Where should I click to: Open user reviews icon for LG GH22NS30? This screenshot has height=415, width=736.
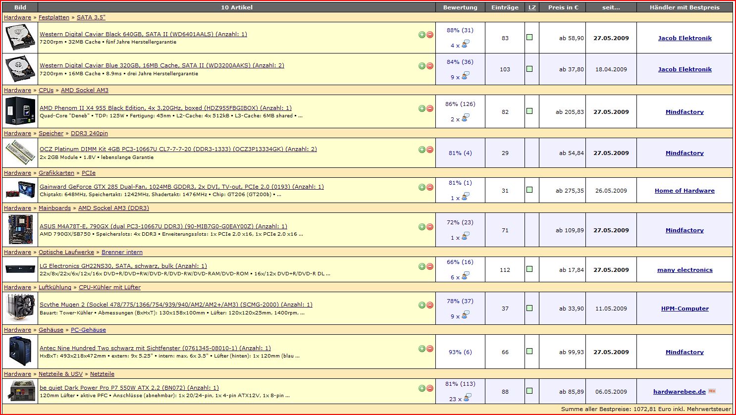click(465, 276)
